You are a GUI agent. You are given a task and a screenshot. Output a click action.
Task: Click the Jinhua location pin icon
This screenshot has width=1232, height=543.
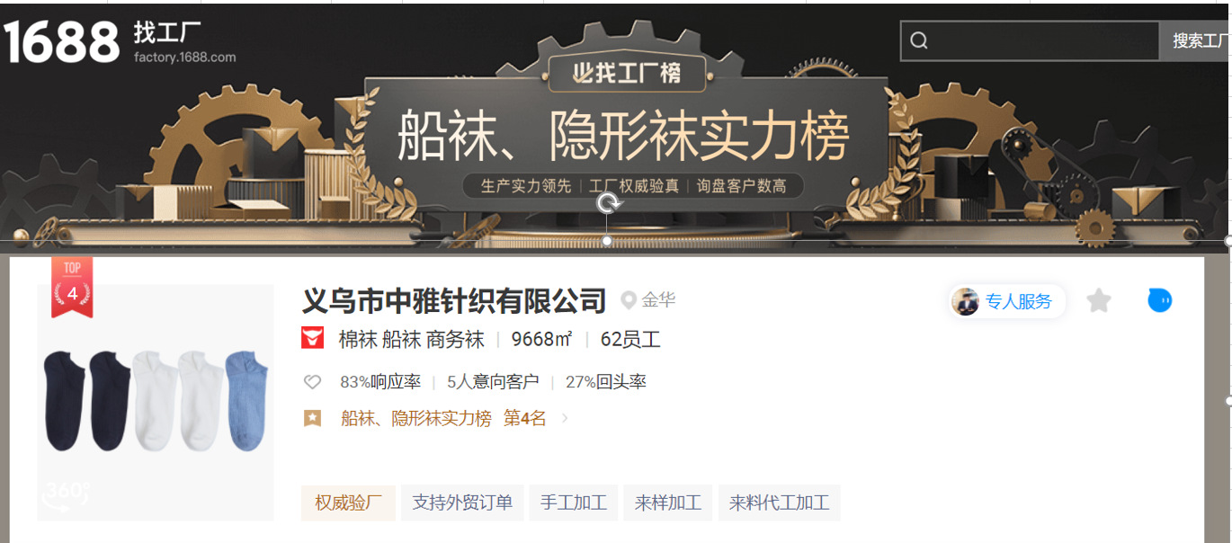pyautogui.click(x=629, y=300)
